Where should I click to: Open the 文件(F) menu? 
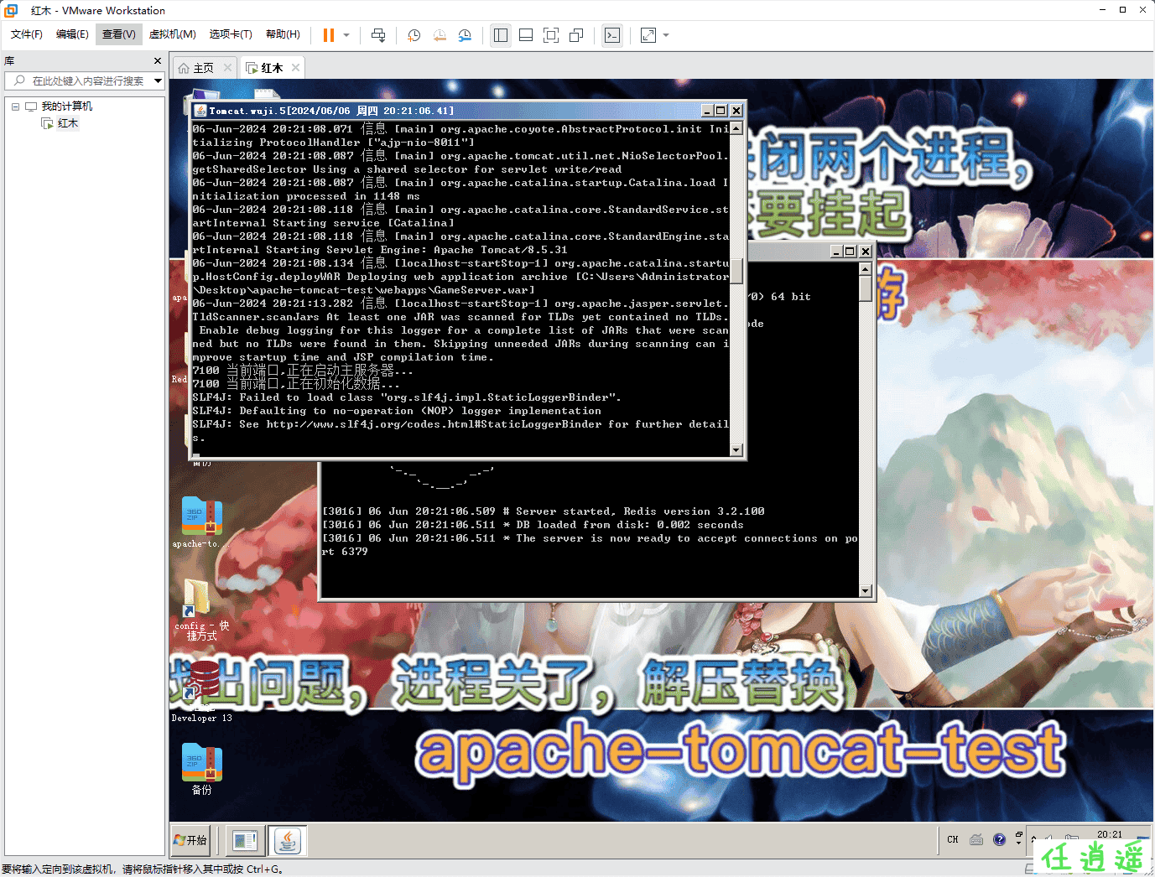pyautogui.click(x=27, y=34)
